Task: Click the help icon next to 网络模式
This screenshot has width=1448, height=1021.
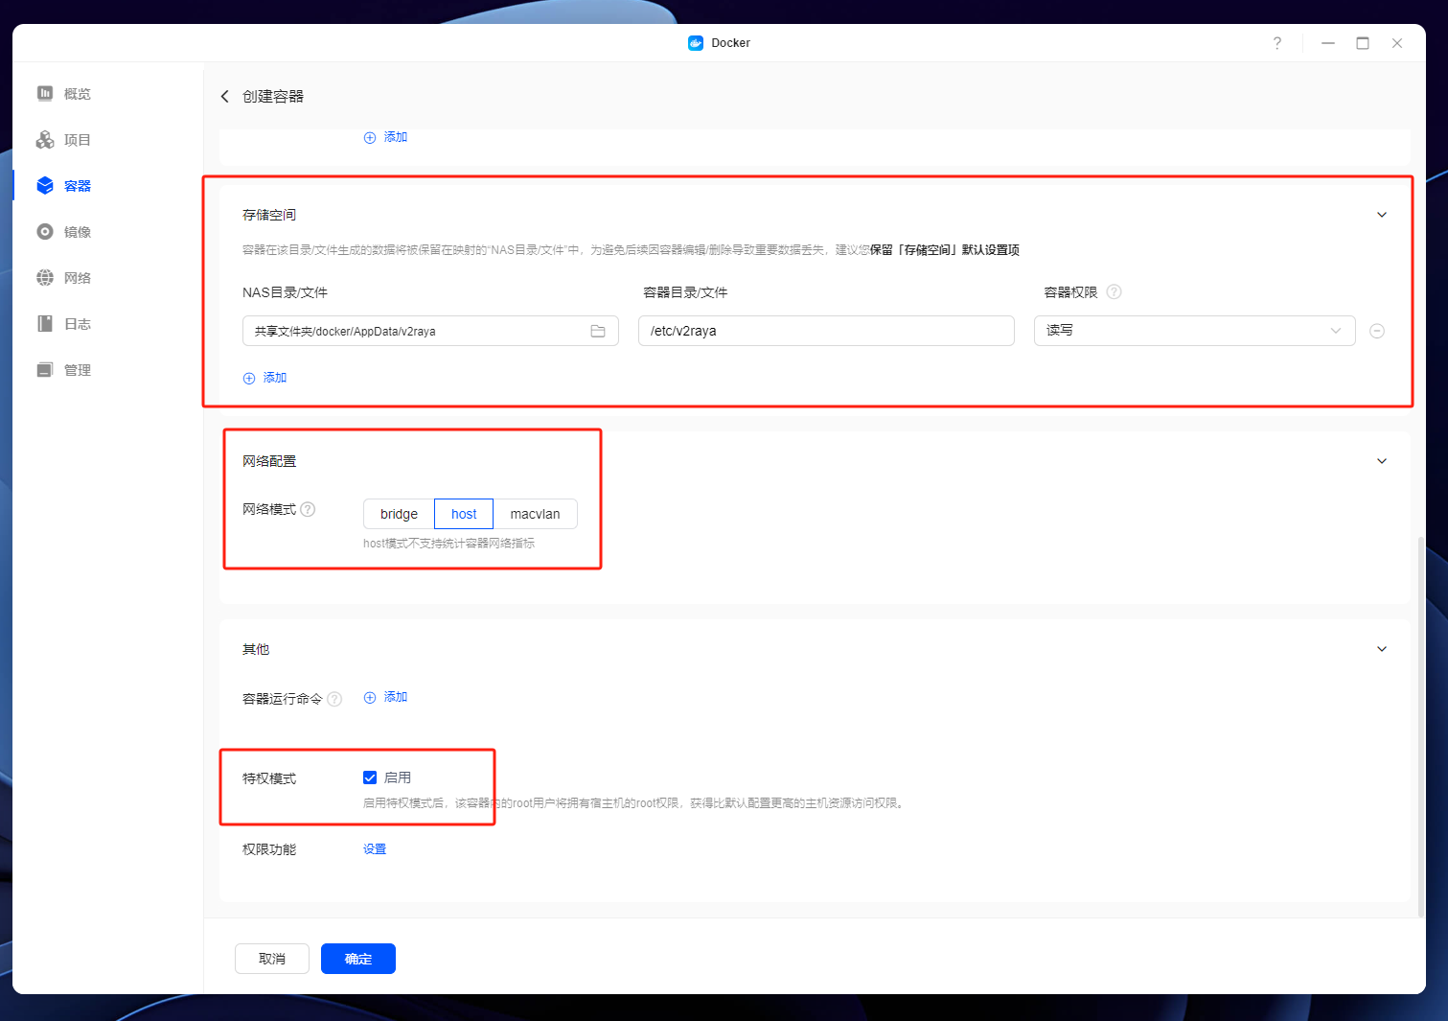Action: pos(308,509)
